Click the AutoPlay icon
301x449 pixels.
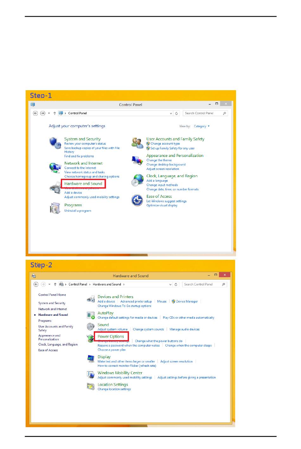click(x=91, y=315)
